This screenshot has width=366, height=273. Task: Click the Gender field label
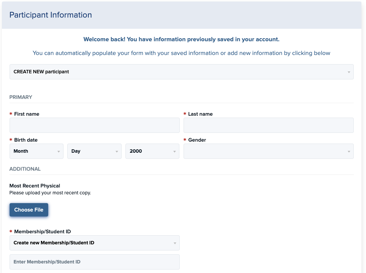click(x=197, y=140)
